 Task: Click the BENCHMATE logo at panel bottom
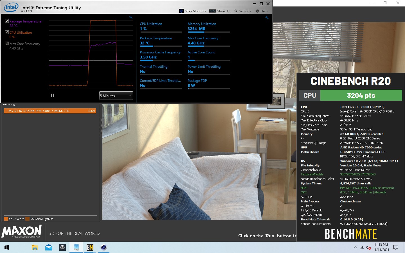point(351,234)
